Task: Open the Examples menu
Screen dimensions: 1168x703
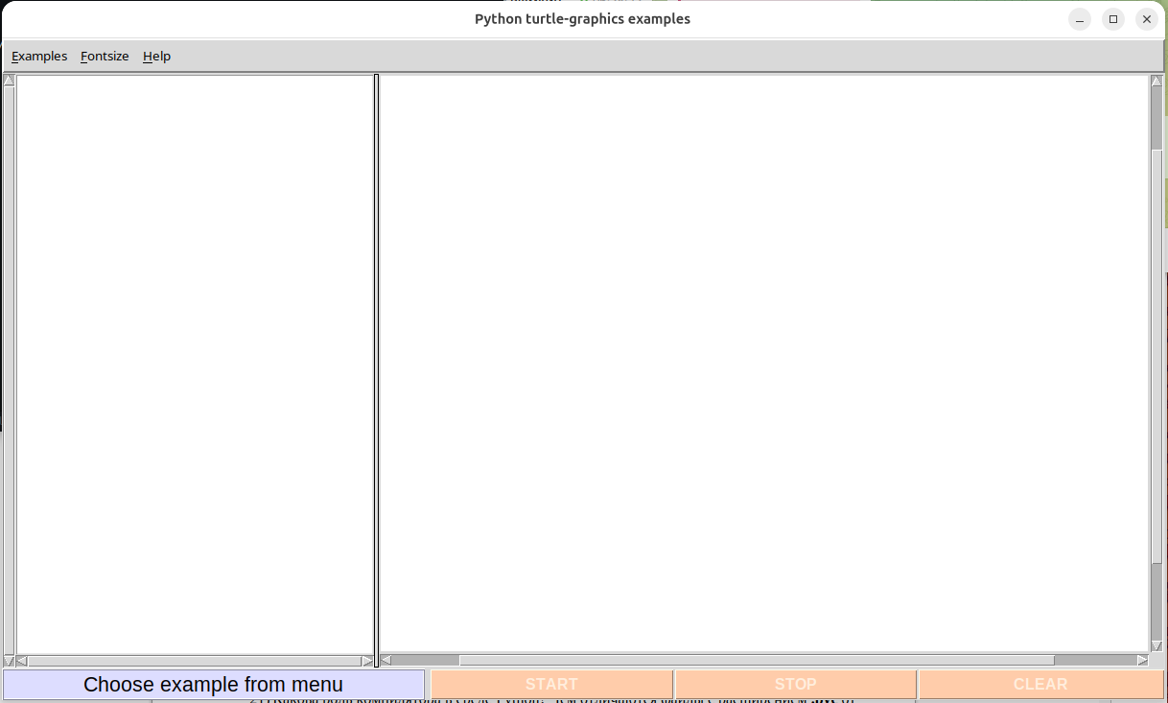Action: [x=39, y=57]
